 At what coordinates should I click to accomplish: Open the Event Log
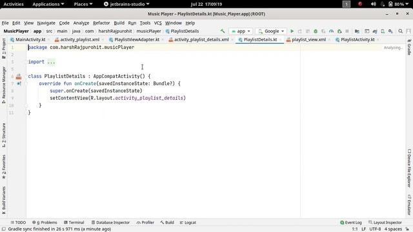pyautogui.click(x=351, y=222)
